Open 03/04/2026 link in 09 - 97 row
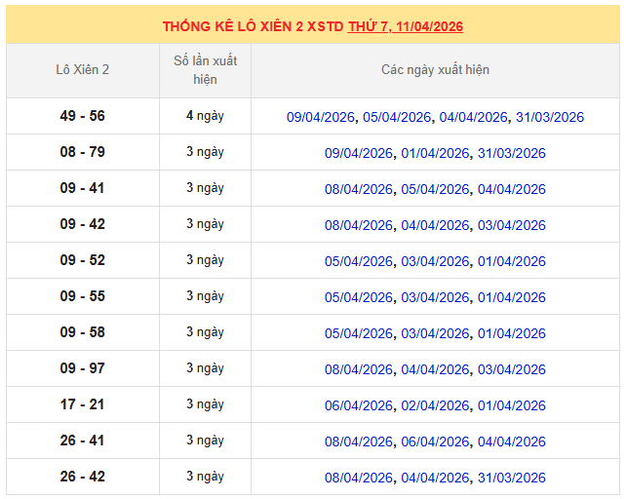The width and height of the screenshot is (626, 499). click(x=512, y=369)
